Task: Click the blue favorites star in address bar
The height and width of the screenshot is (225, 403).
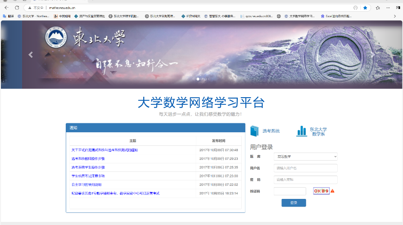Action: [365, 8]
